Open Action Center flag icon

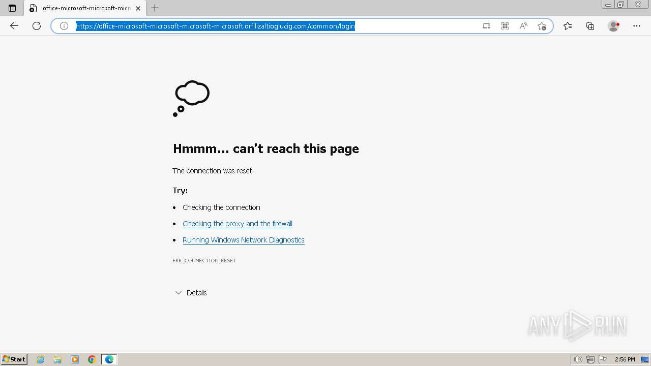coord(603,359)
